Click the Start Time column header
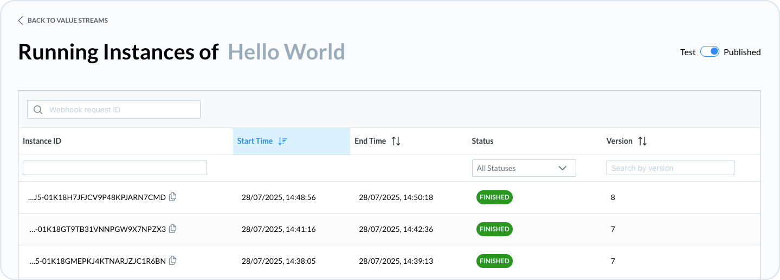 click(255, 141)
